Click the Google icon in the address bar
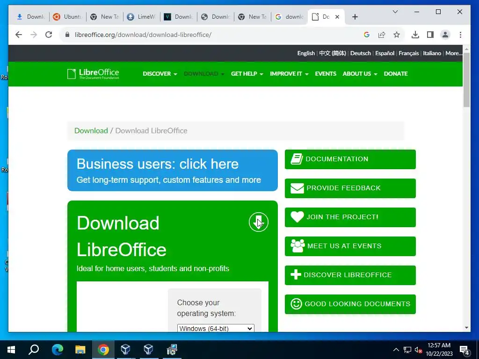 tap(367, 35)
